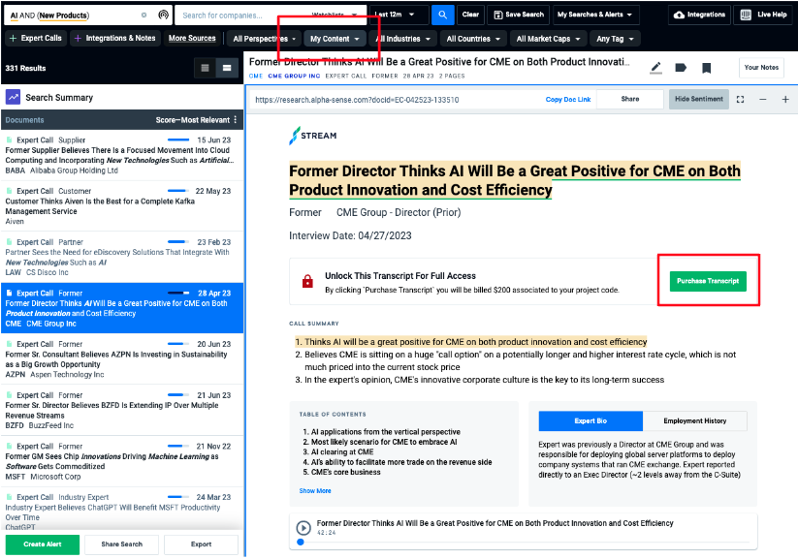Open the BuzzFeed Former Sr. Director result

coord(121,410)
